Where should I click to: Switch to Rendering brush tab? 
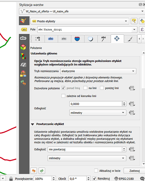[x=130, y=39]
